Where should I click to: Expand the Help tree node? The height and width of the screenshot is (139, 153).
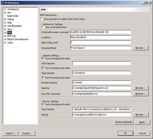pyautogui.click(x=5, y=23)
